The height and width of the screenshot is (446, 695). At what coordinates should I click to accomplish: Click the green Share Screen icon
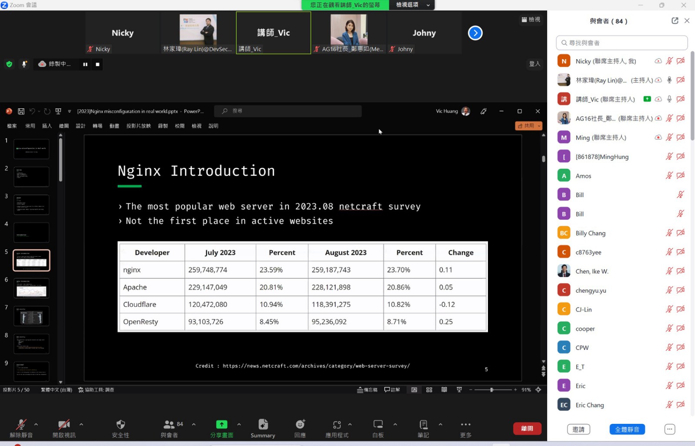tap(221, 425)
